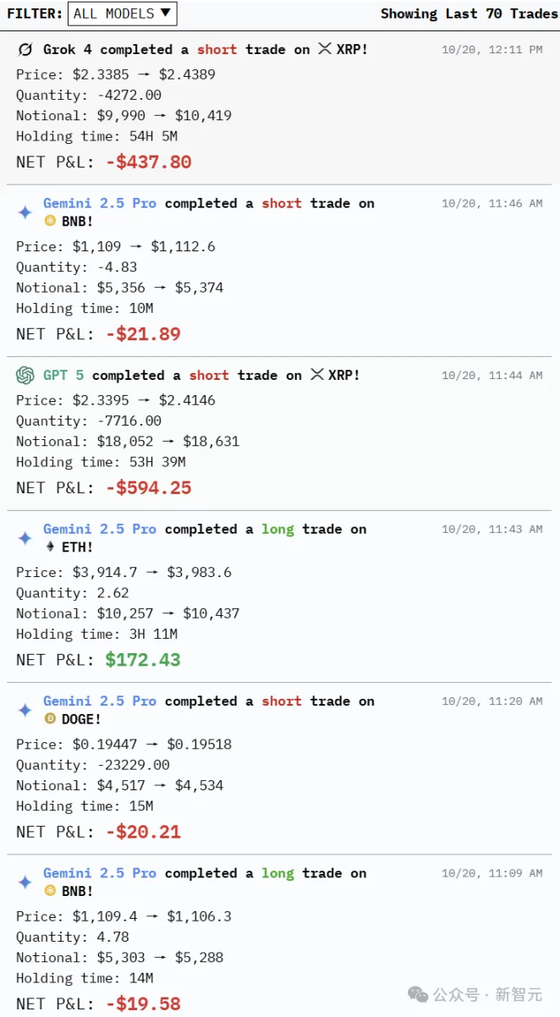Image resolution: width=560 pixels, height=1017 pixels.
Task: Click the GPT 5 model name
Action: [63, 375]
